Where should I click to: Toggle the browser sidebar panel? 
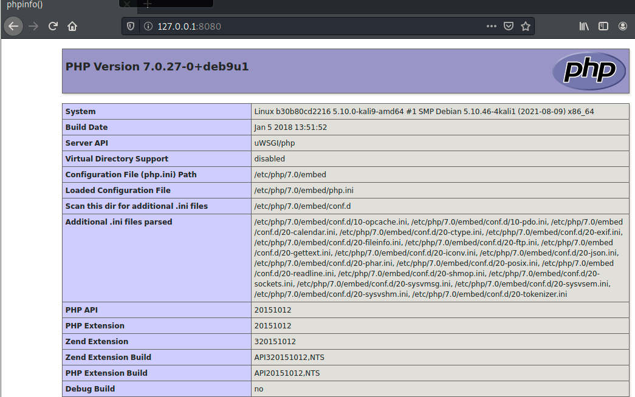(603, 26)
